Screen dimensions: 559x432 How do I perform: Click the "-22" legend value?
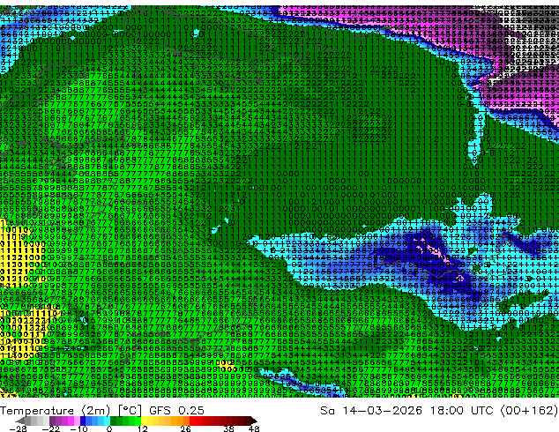(x=50, y=428)
